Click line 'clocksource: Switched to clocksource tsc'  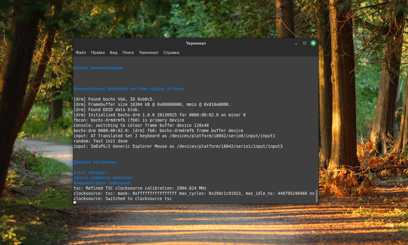123,199
